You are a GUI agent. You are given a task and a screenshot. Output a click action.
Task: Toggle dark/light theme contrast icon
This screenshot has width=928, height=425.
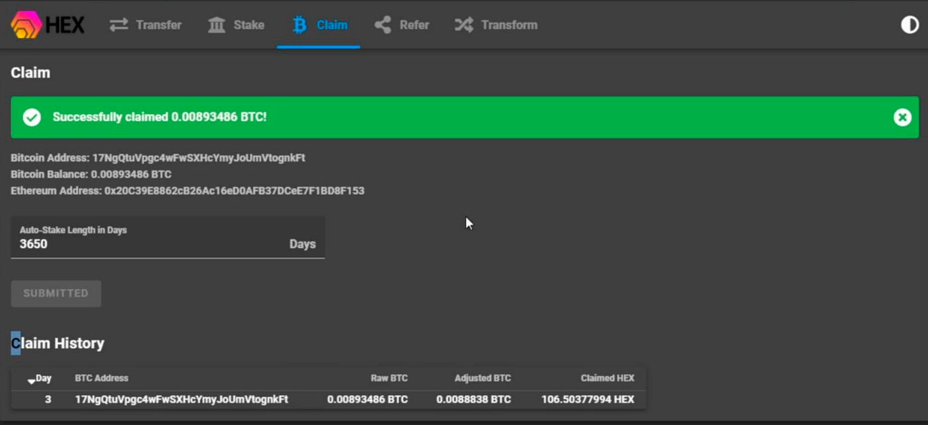tap(910, 25)
